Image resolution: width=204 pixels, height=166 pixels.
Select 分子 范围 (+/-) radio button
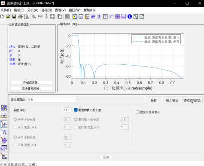click(x=15, y=127)
